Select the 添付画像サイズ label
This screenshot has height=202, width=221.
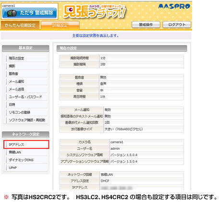[82, 129]
